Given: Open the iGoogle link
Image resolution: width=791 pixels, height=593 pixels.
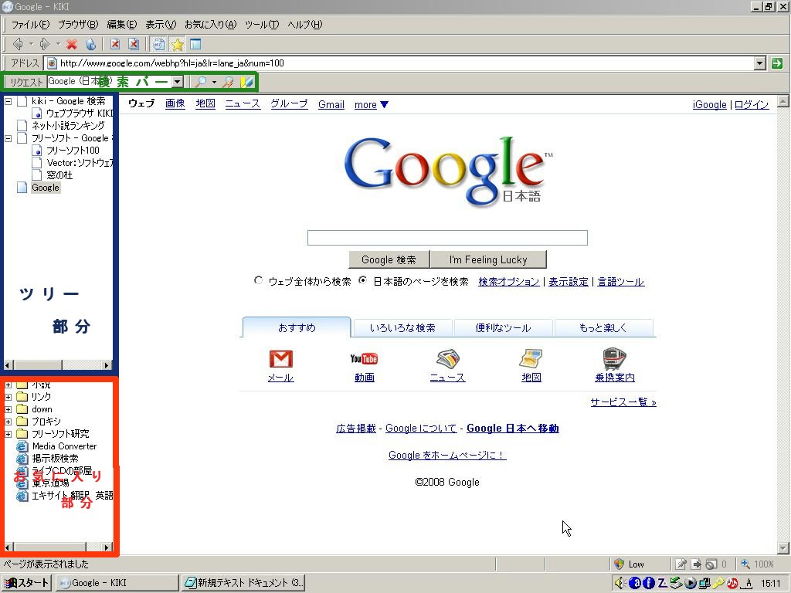Looking at the screenshot, I should [x=709, y=104].
